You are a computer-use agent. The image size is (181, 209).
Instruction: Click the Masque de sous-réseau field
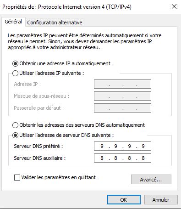point(122,96)
